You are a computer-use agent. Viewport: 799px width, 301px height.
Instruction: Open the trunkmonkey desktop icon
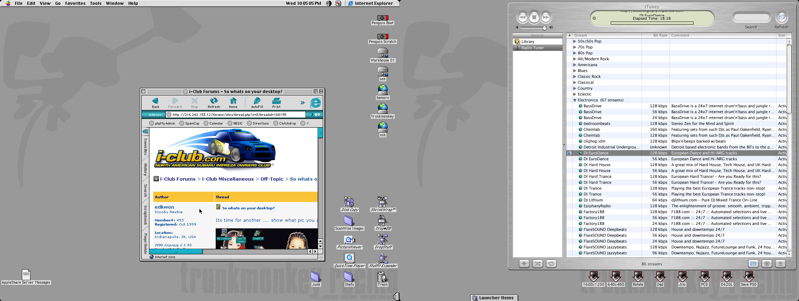(383, 111)
